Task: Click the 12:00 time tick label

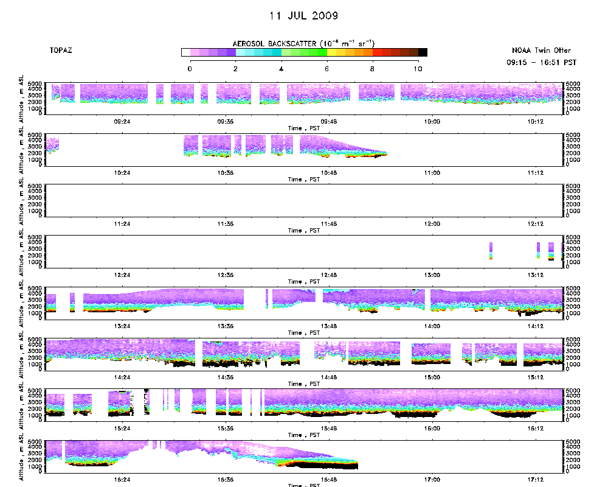Action: pos(432,224)
